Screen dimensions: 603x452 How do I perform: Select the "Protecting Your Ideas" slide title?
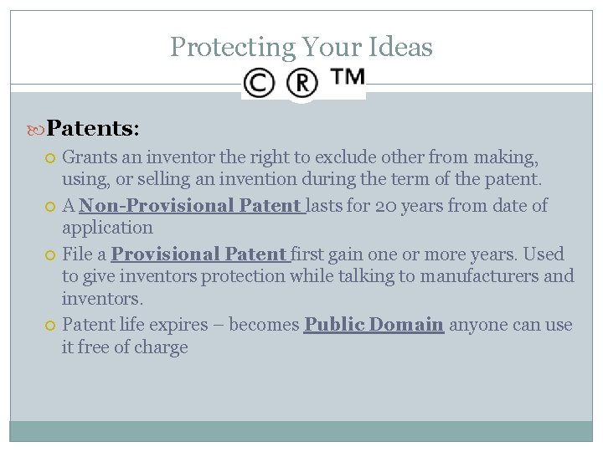pyautogui.click(x=301, y=47)
